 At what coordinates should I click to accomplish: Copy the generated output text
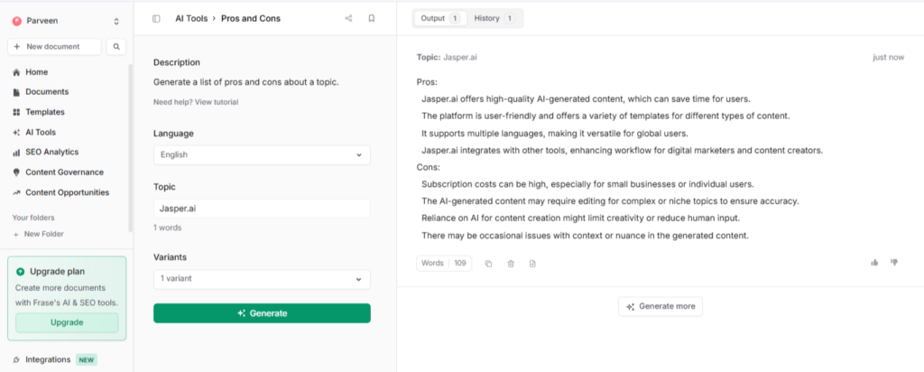click(x=488, y=264)
